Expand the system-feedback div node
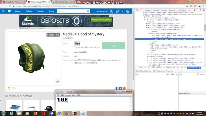Screen dimensions: 206x116 click(145, 18)
